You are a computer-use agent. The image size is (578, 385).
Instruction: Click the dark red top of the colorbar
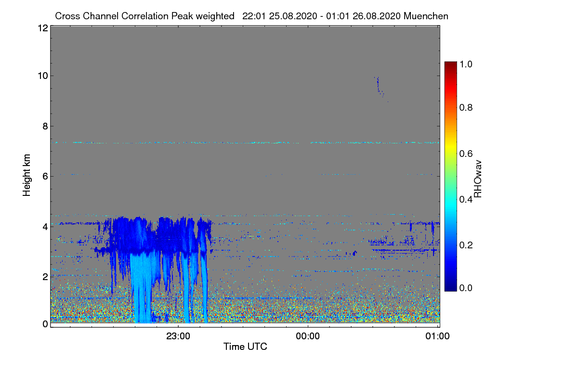pos(450,65)
